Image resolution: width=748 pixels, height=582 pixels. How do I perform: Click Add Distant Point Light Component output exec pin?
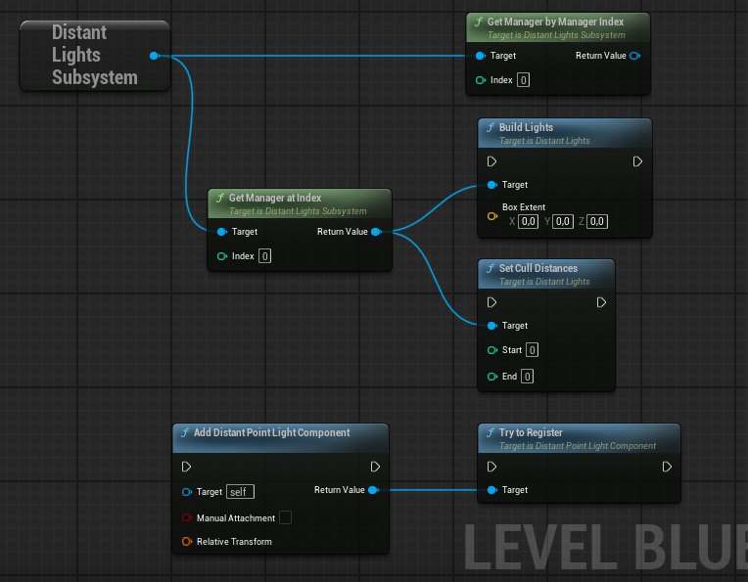pyautogui.click(x=375, y=467)
